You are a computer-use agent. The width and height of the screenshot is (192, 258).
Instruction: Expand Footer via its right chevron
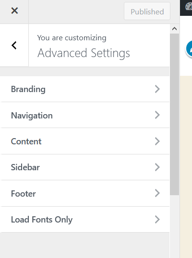157,193
